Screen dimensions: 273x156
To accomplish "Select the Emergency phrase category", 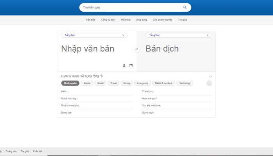I will [142, 83].
